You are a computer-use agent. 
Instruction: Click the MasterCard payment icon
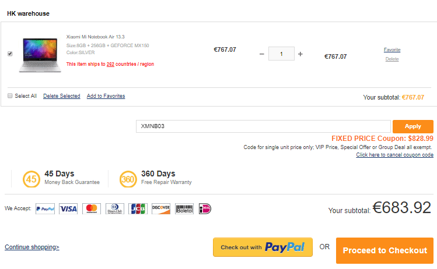pyautogui.click(x=91, y=208)
